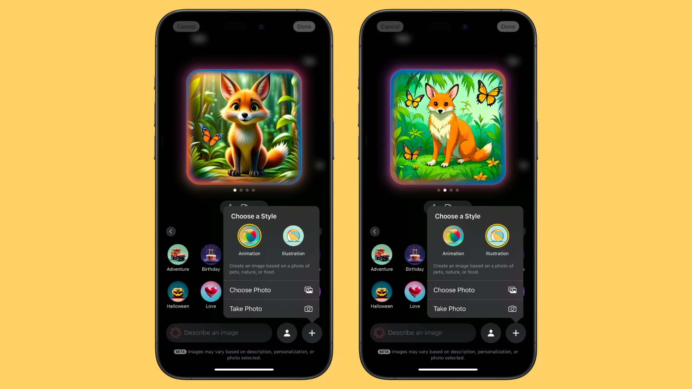The height and width of the screenshot is (389, 692).
Task: Select Choose Photo option
Action: click(271, 290)
